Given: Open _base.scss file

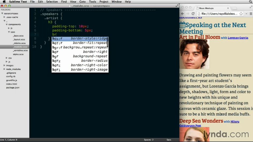Looking at the screenshot, I should 18,36.
